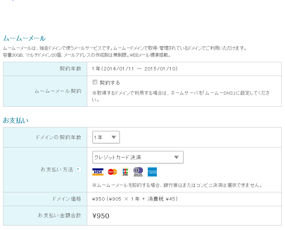The width and height of the screenshot is (285, 230).
Task: Click the ムームーメール契約 row label
Action: [58, 91]
